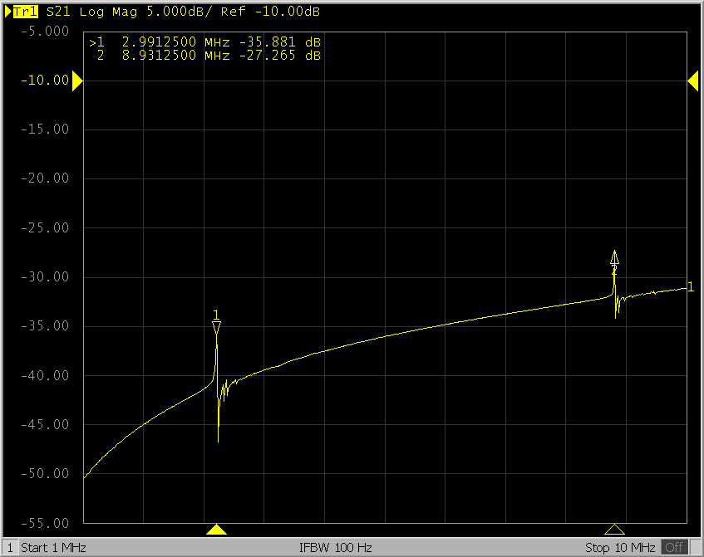Activate marker 2 readout at 8.9312500 MHz
The height and width of the screenshot is (557, 704).
click(x=204, y=56)
